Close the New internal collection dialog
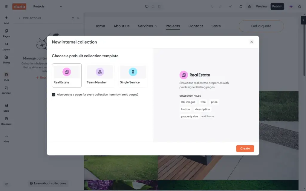This screenshot has height=191, width=306. click(251, 42)
